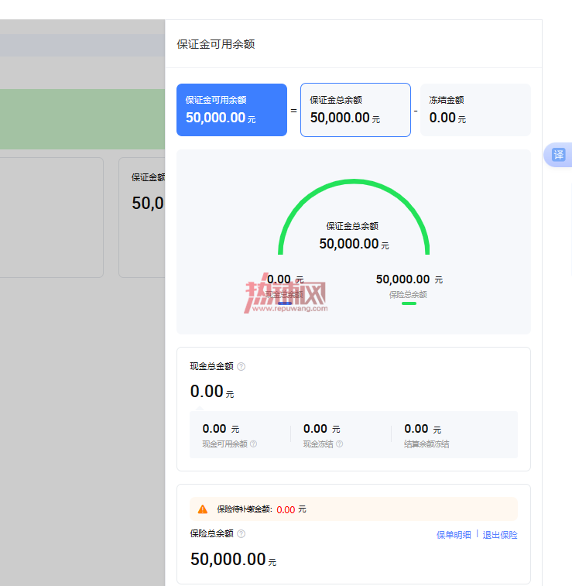Click help icon beside 现金可用余额
572x586 pixels.
[x=253, y=444]
